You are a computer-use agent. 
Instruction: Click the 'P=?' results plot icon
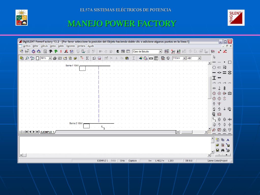[x=213, y=51]
